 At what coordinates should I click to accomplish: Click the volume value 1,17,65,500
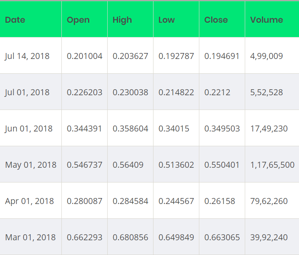pyautogui.click(x=272, y=165)
